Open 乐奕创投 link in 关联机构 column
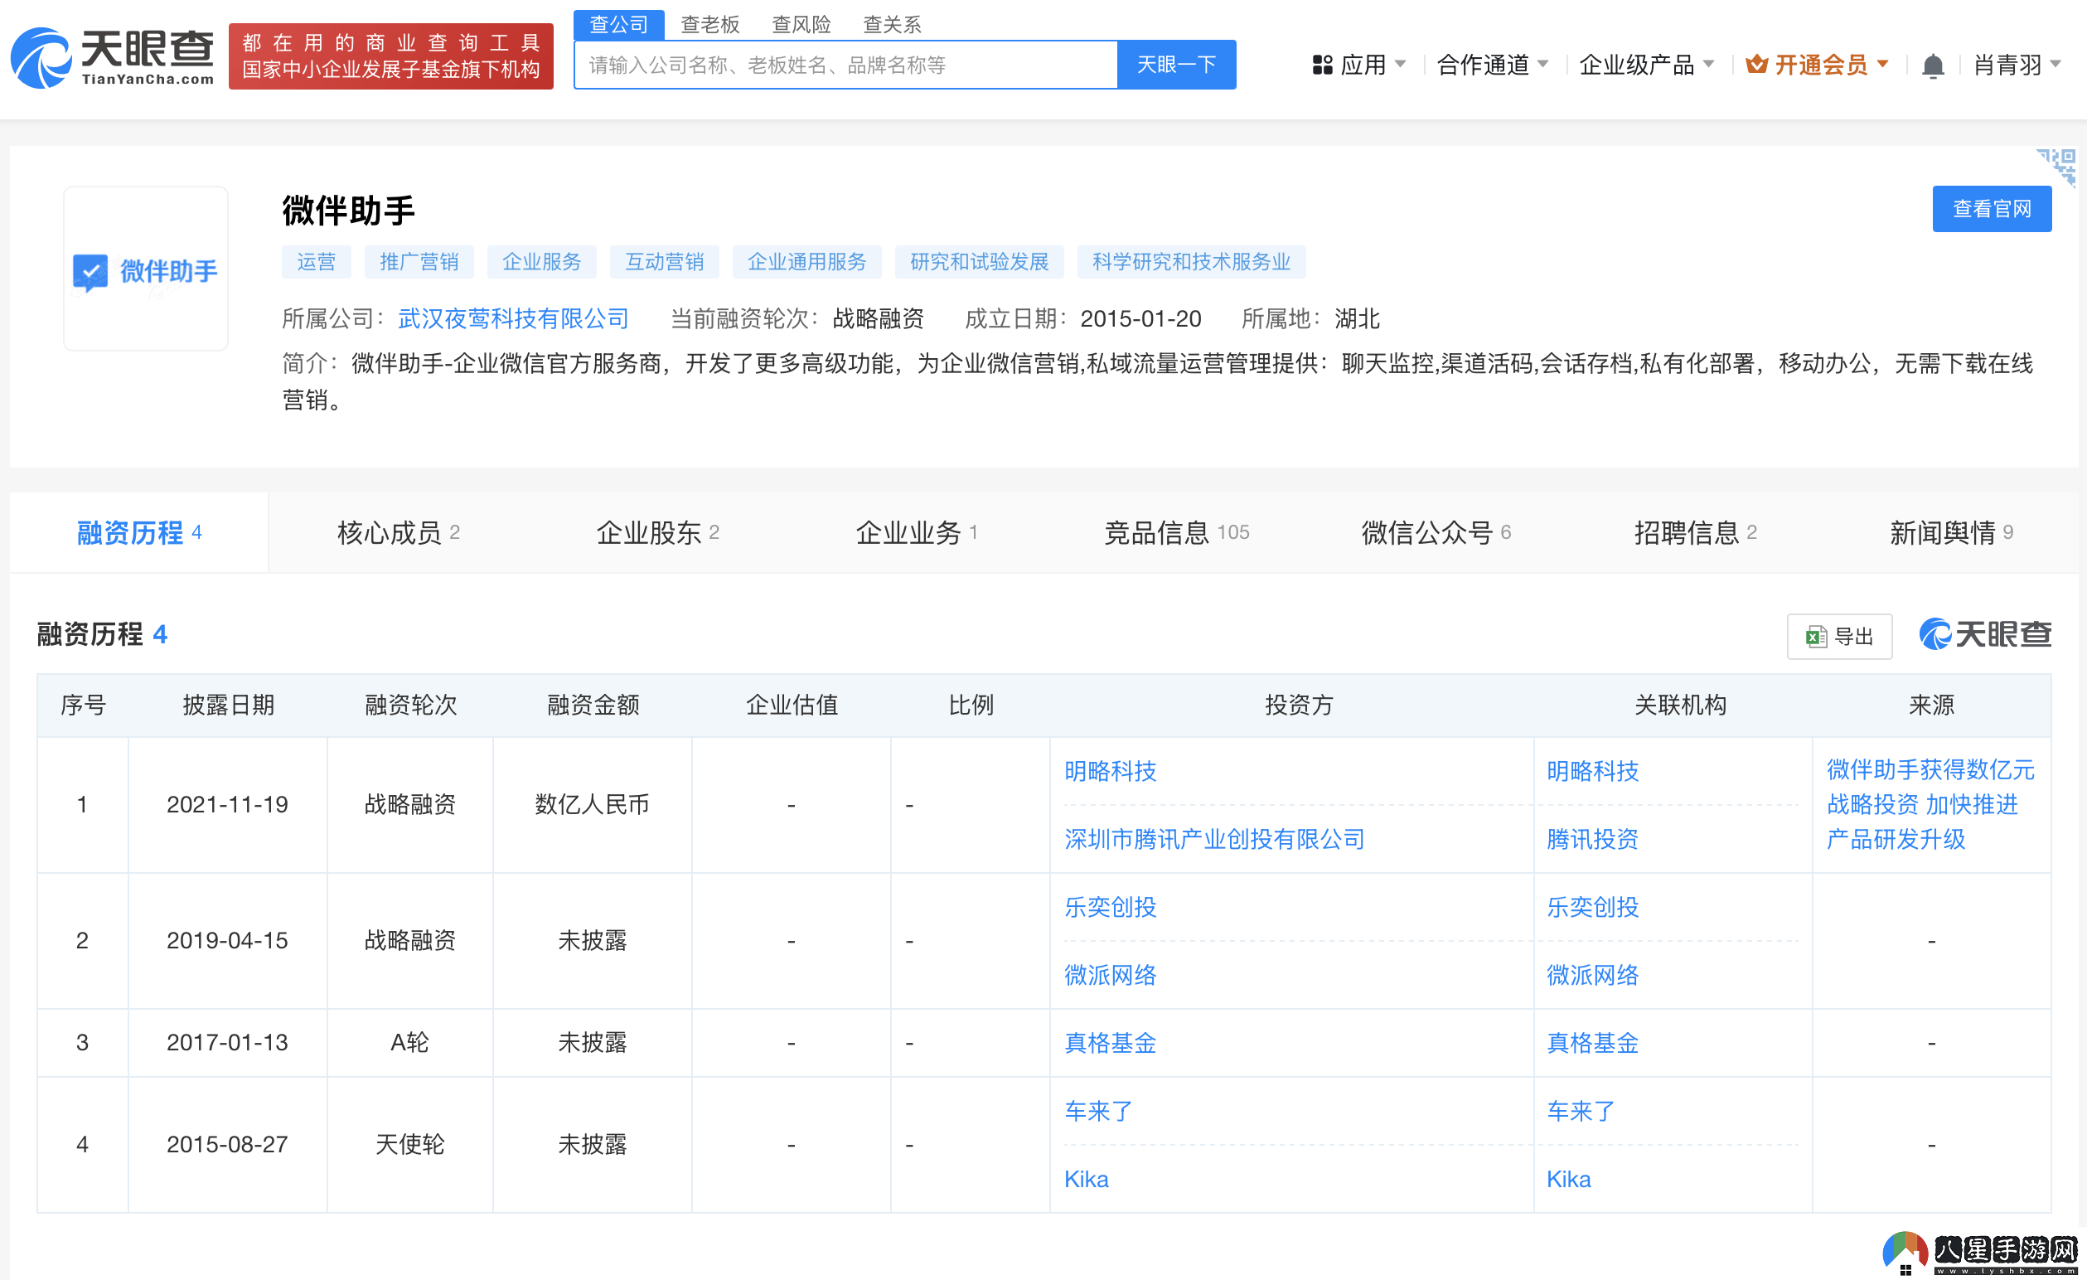 [1592, 907]
